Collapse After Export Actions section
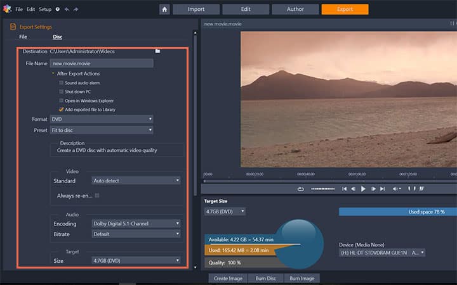 53,73
